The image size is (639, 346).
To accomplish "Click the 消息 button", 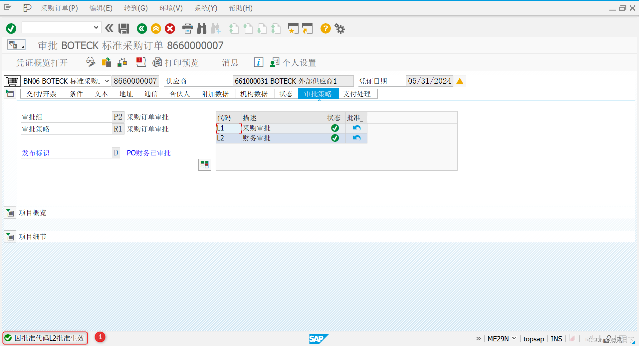I will pos(230,63).
